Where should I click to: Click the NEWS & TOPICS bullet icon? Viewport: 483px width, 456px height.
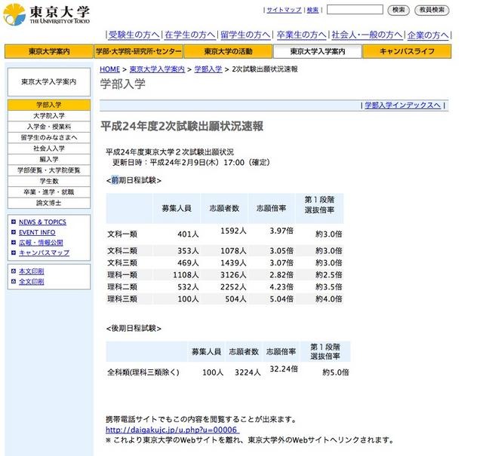pos(14,222)
